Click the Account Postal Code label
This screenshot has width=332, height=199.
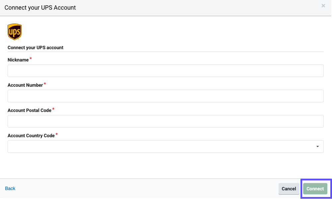click(30, 110)
